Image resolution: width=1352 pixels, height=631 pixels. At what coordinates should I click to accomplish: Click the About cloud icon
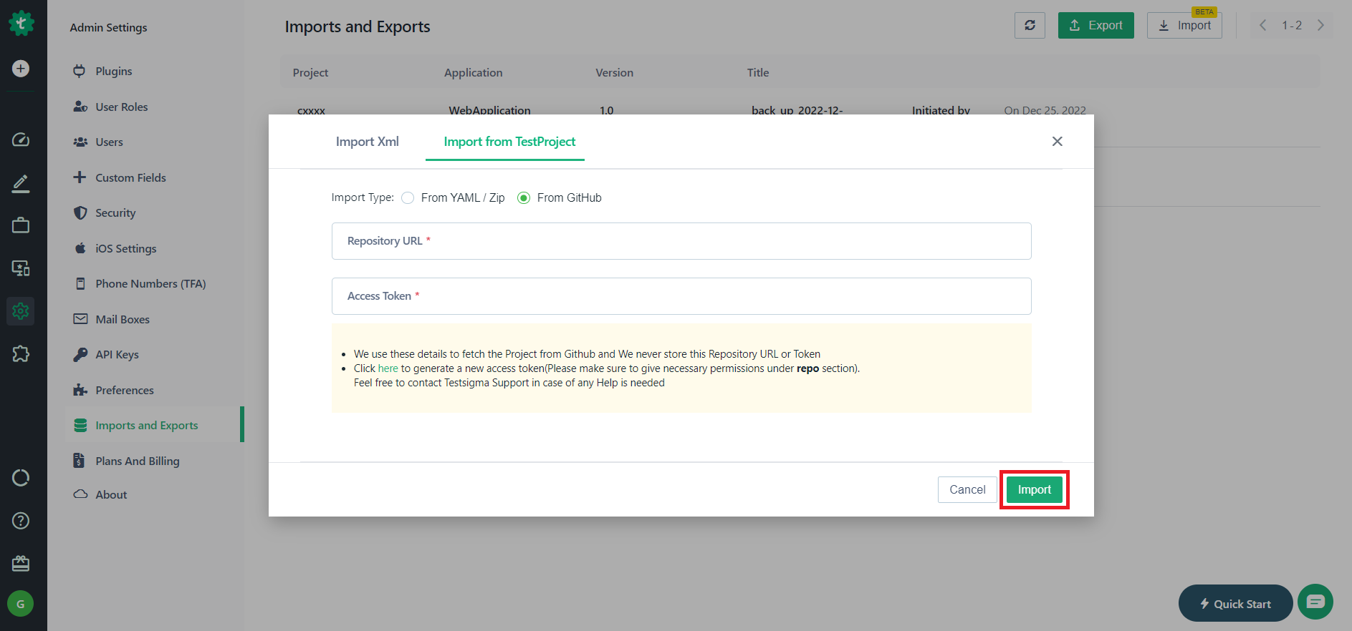80,494
